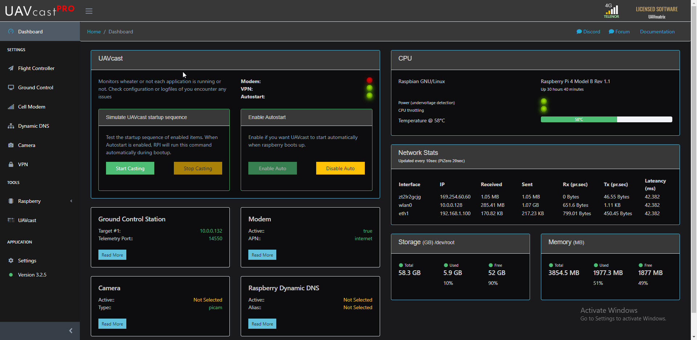Open application Settings menu item
The height and width of the screenshot is (340, 697).
pyautogui.click(x=40, y=261)
